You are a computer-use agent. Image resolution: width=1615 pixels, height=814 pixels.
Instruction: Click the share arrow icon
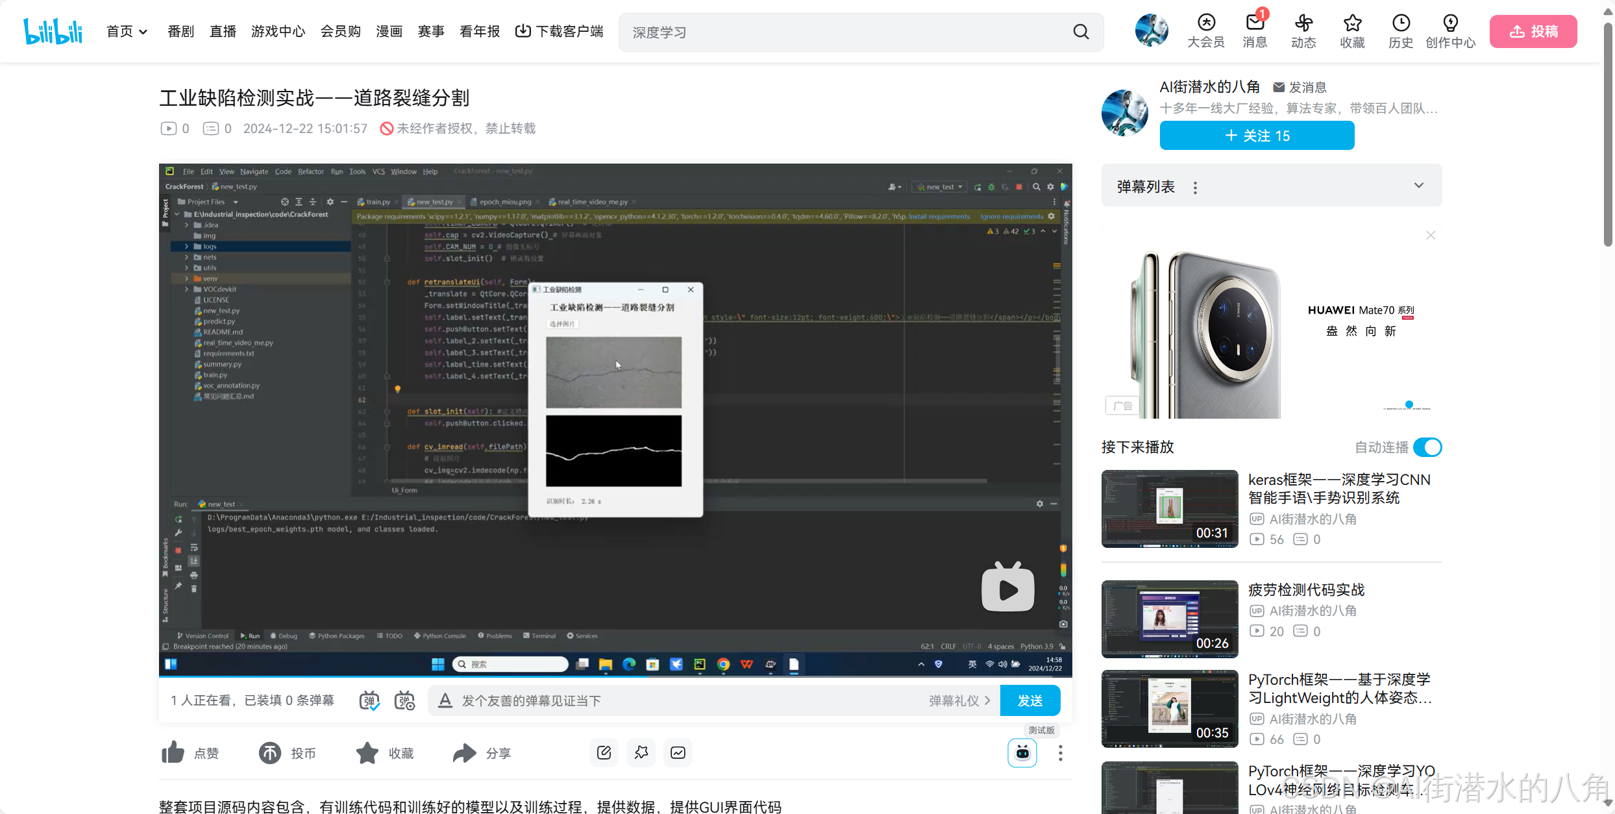click(464, 752)
